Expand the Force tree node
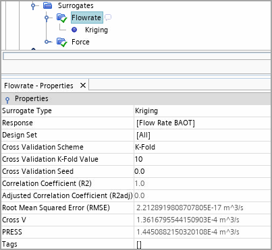 pyautogui.click(x=47, y=42)
